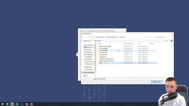Go back with the left arrow
Screen dimensions: 189x106
coord(83,37)
